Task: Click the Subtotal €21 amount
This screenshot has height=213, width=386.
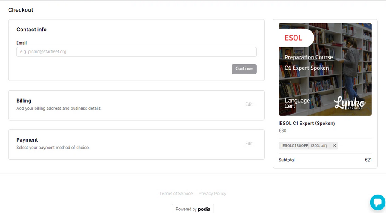Action: 368,160
